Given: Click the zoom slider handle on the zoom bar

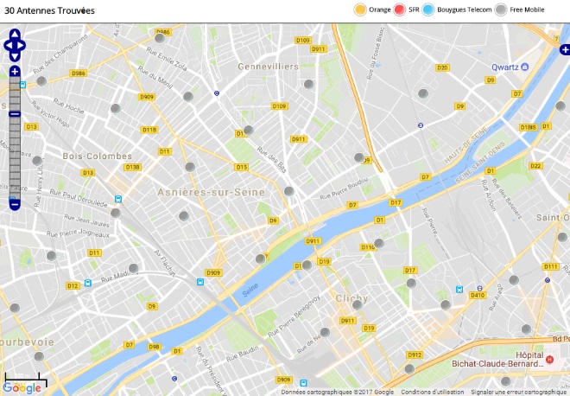Looking at the screenshot, I should (x=15, y=114).
